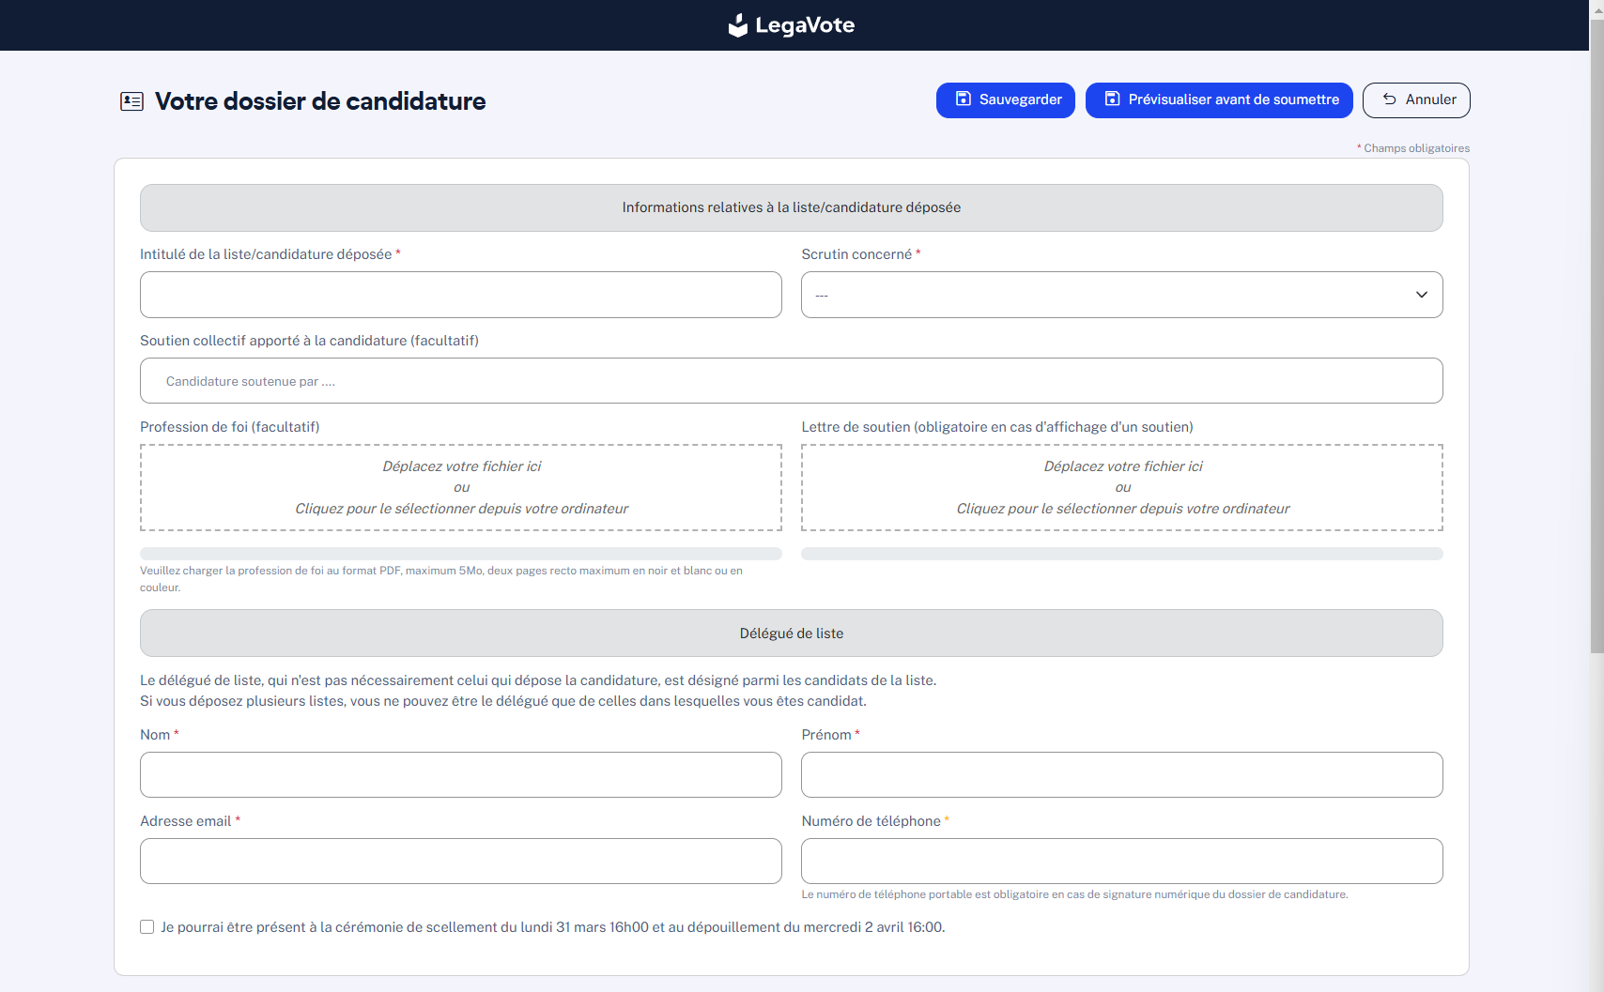
Task: Click the Prénom input field
Action: tap(1122, 775)
